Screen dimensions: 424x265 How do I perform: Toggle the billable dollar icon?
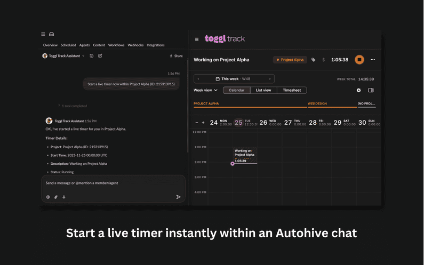(323, 60)
